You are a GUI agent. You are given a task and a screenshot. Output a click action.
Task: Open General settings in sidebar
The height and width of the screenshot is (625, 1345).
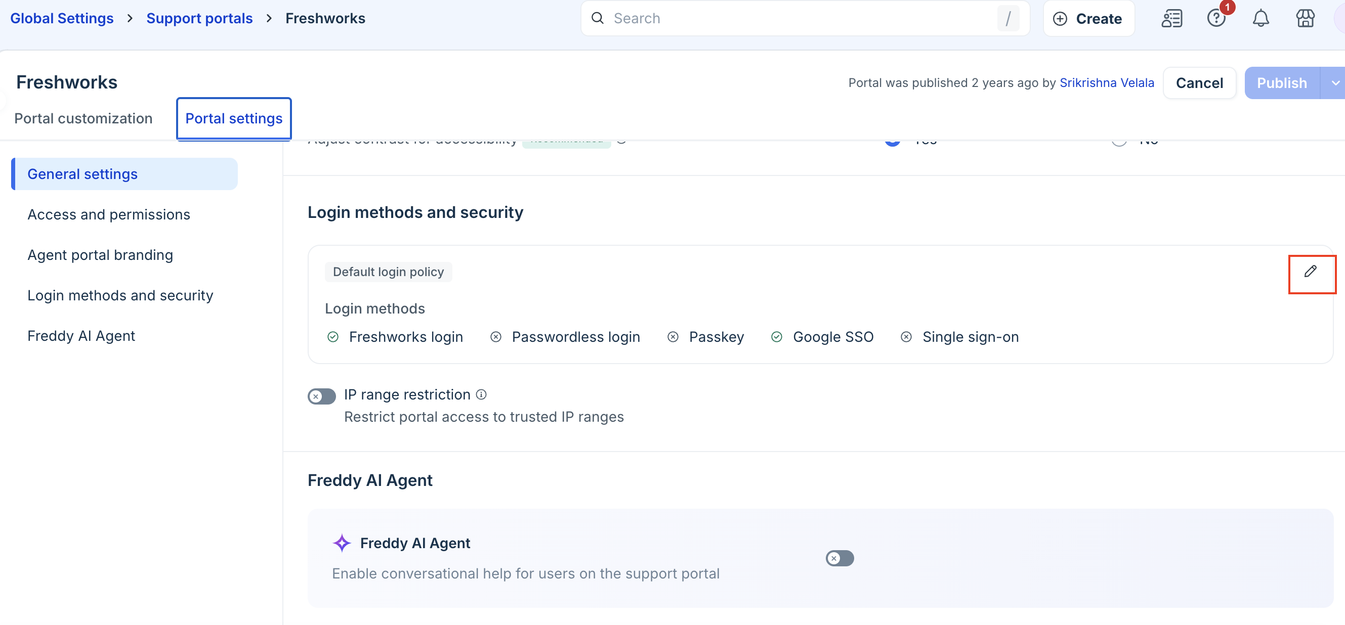[124, 174]
